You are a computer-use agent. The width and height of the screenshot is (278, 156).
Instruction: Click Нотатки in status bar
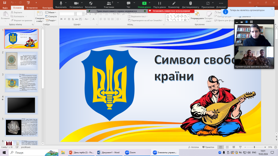pos(194,147)
